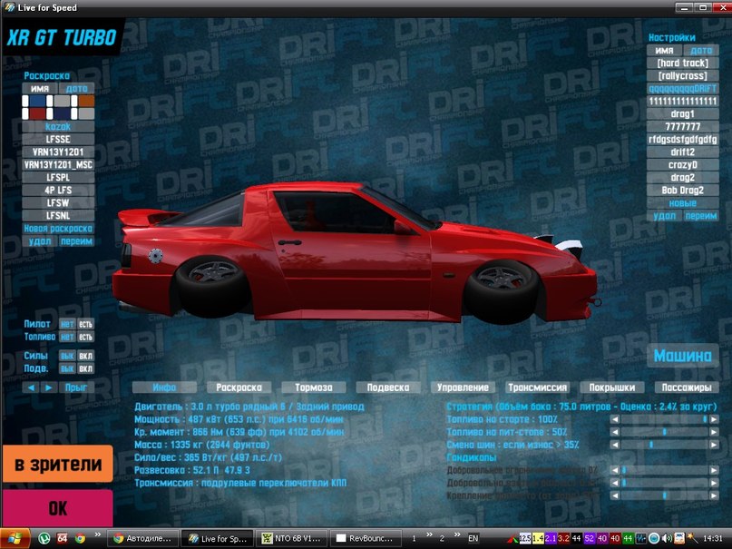Sort Настройки list by имя
Viewport: 732px width, 549px height.
[664, 51]
